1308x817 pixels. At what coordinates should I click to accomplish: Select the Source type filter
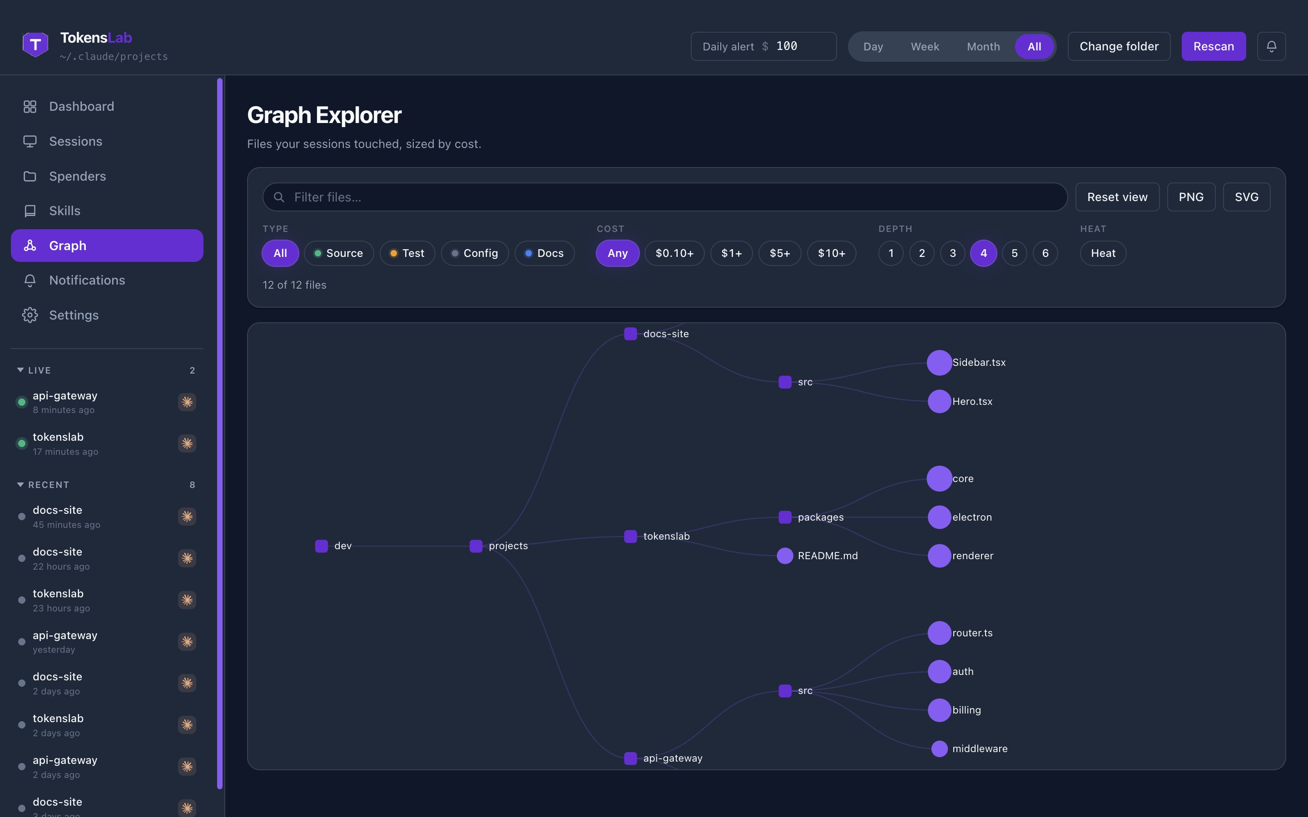point(338,253)
